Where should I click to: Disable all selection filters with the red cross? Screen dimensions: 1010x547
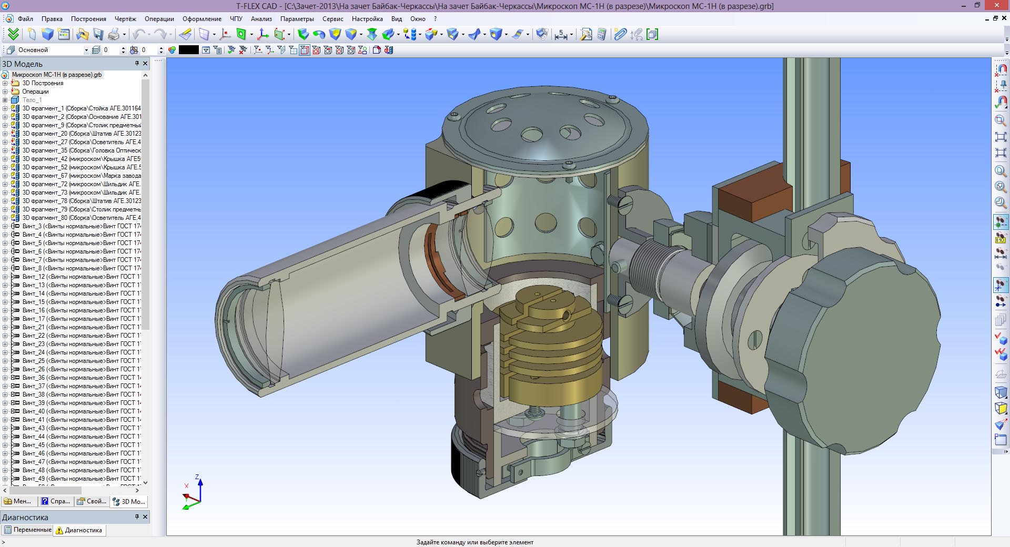tap(243, 50)
